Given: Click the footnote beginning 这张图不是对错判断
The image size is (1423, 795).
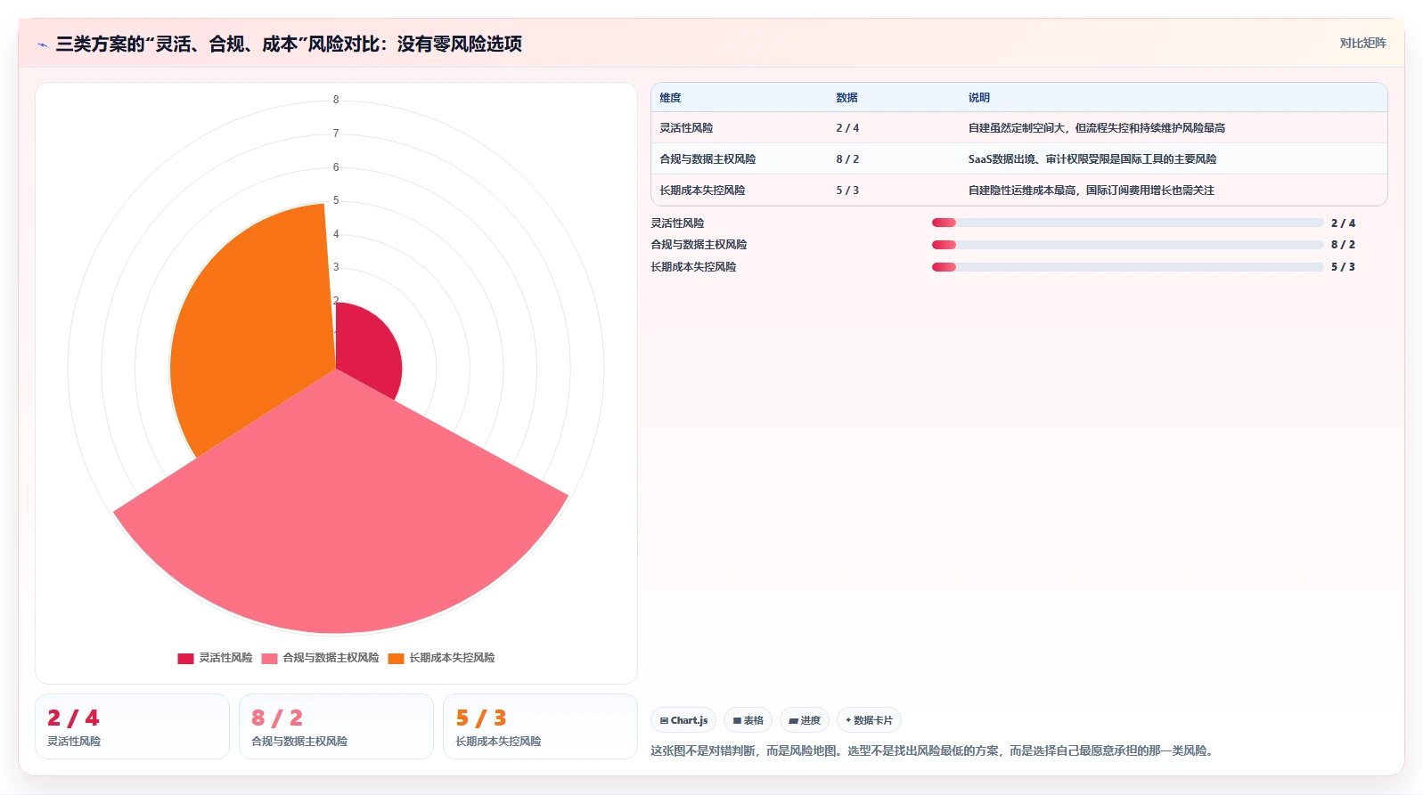Looking at the screenshot, I should (x=932, y=750).
